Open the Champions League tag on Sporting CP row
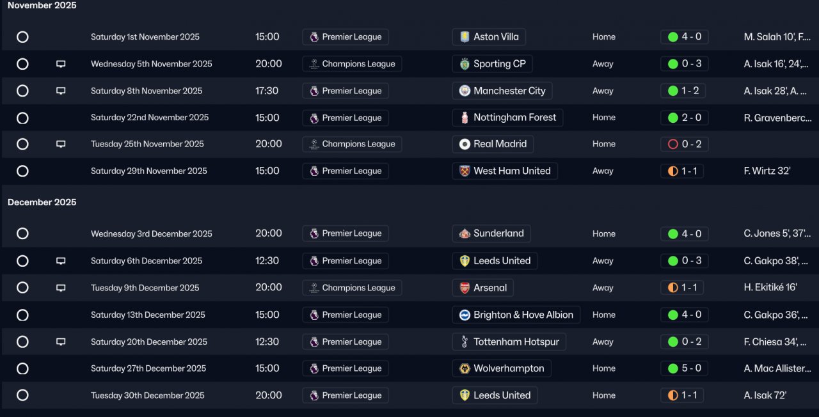 pyautogui.click(x=352, y=64)
